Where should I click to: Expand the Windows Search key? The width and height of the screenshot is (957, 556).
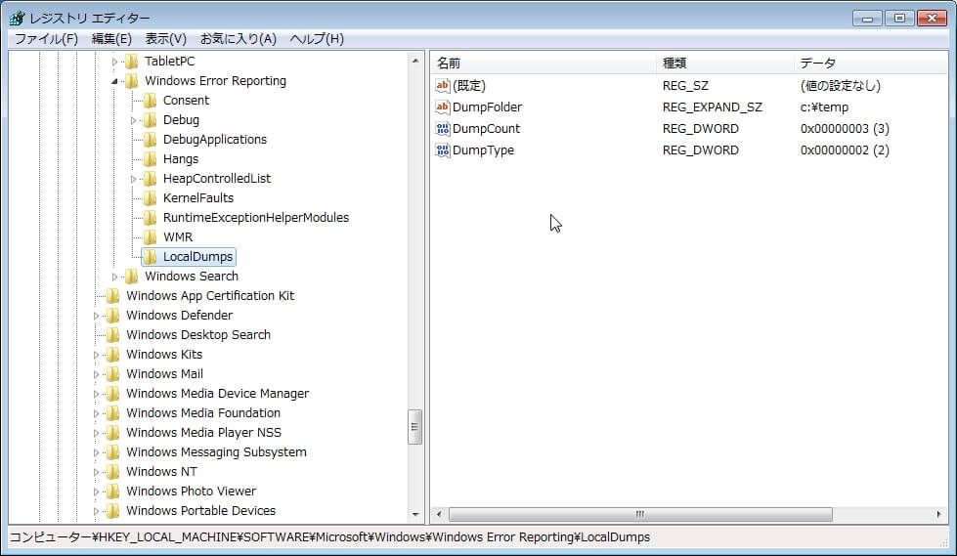[x=115, y=277]
